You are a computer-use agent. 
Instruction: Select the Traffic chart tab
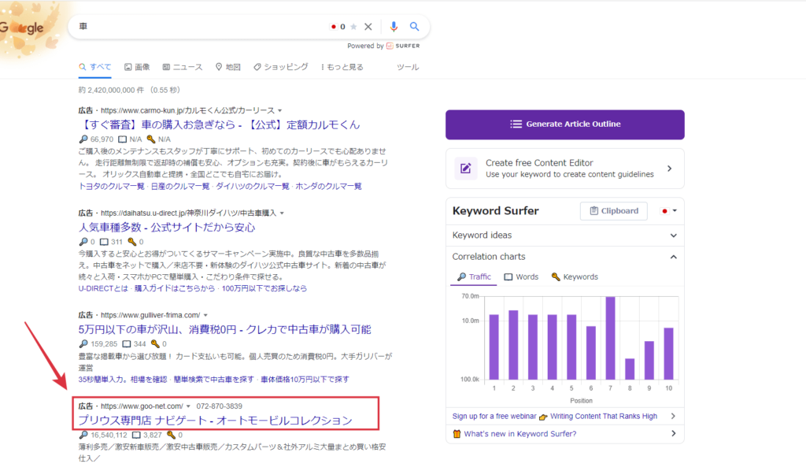(474, 276)
